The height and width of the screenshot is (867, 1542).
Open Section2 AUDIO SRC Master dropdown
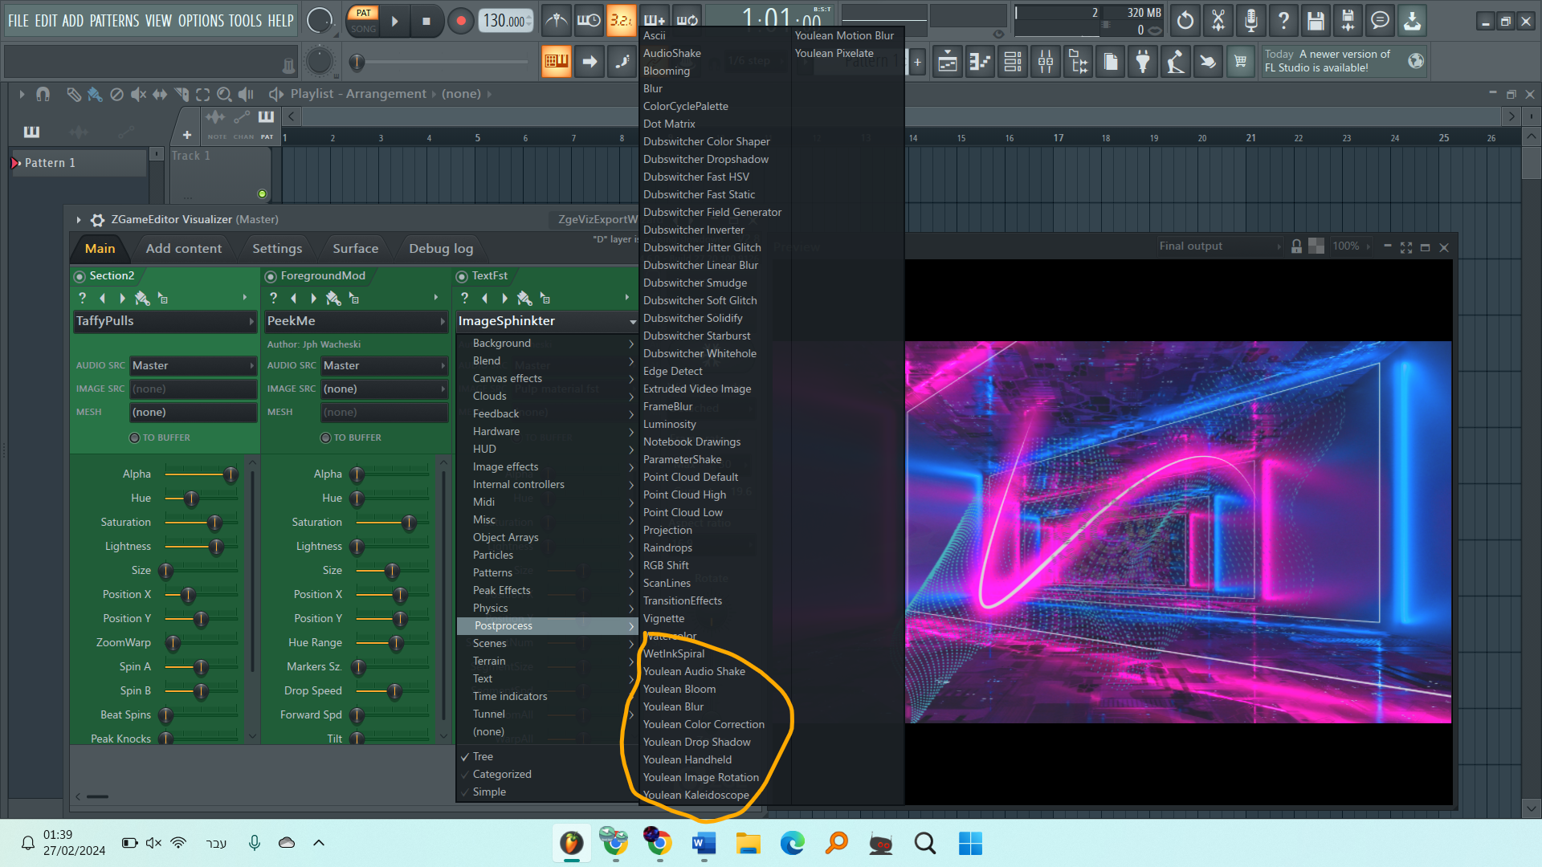pos(193,365)
